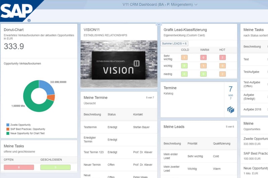The height and width of the screenshot is (178, 268).
Task: Click the COLD column header
Action: click(185, 50)
